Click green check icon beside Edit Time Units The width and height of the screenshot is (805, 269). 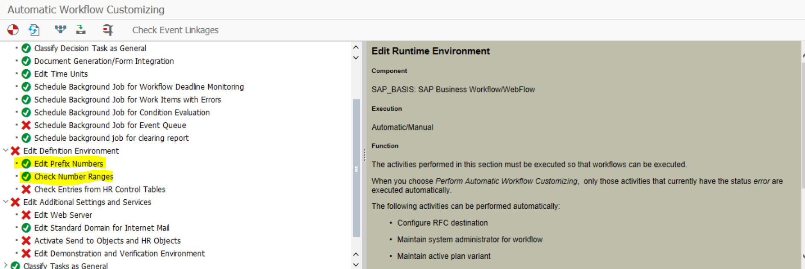(x=26, y=74)
